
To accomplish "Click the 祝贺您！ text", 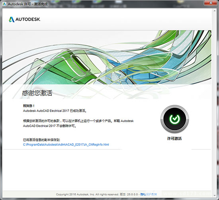I will [29, 106].
